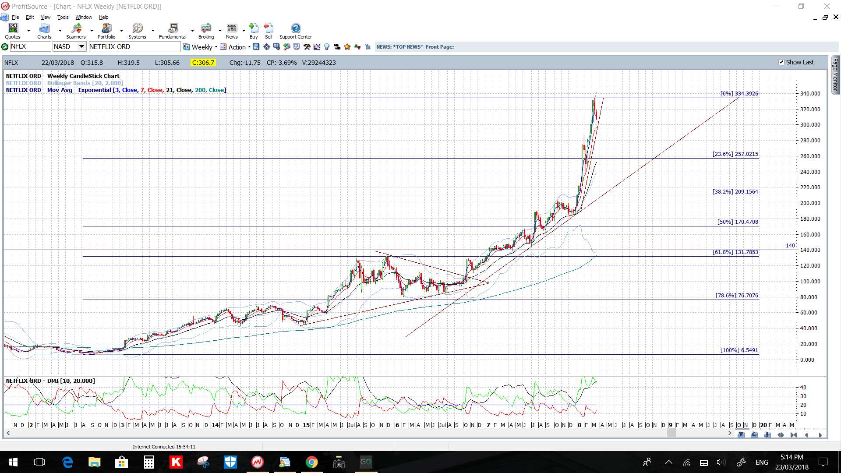Open the Page Monitor side tab
The image size is (841, 473).
coord(835,74)
